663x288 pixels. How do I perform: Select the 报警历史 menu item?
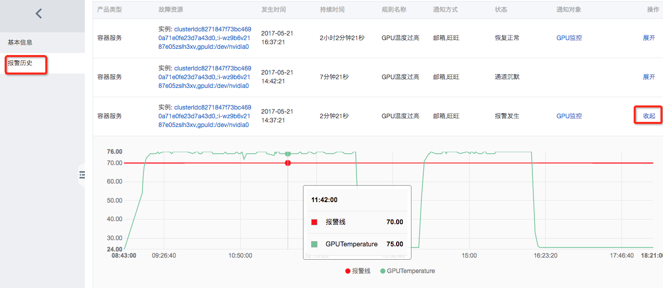point(20,63)
